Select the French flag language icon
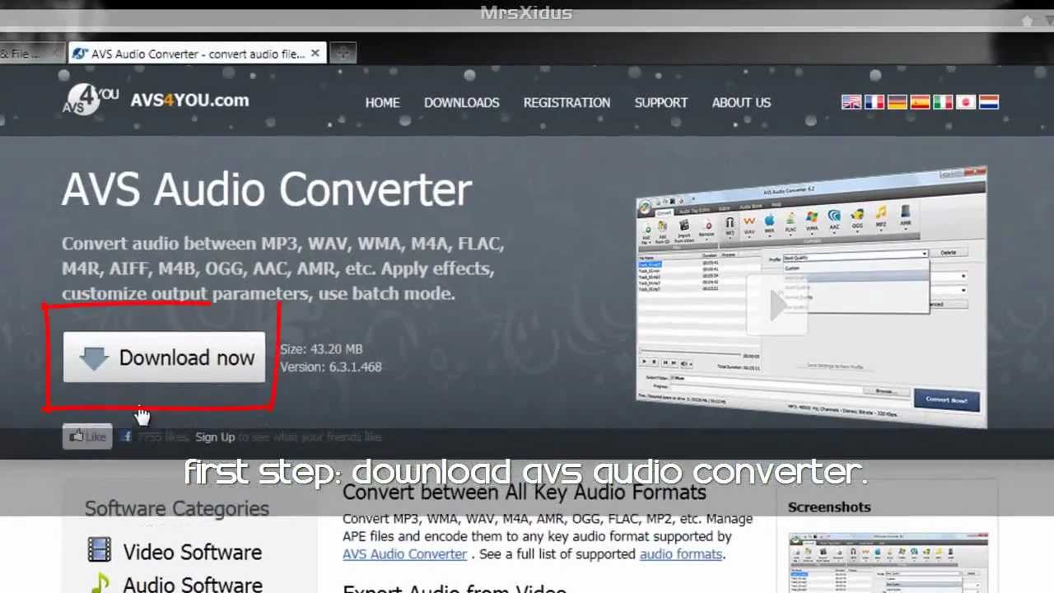Image resolution: width=1054 pixels, height=593 pixels. (x=874, y=102)
